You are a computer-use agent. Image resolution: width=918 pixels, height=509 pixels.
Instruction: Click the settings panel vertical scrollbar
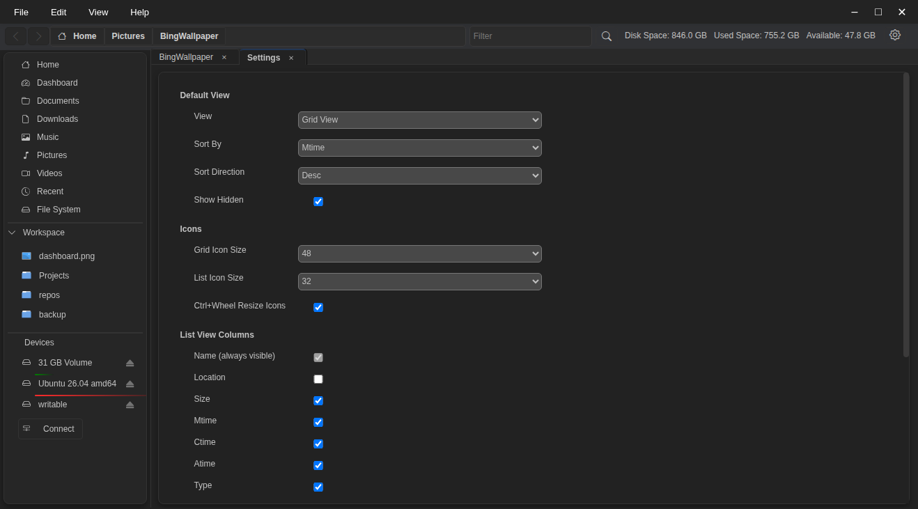[906, 215]
